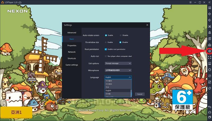Screen dimensions: 212x121
Task: Open the Exit options dropdown
Action: [118, 63]
